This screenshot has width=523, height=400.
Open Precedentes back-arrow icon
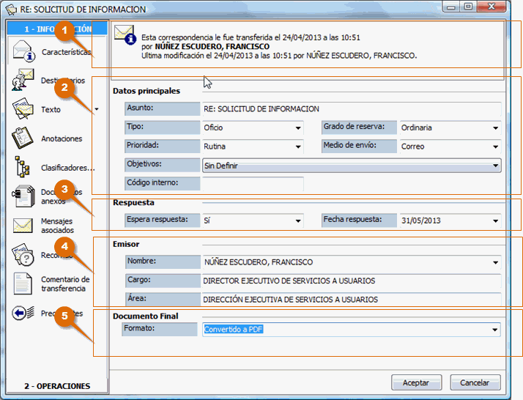tap(23, 313)
